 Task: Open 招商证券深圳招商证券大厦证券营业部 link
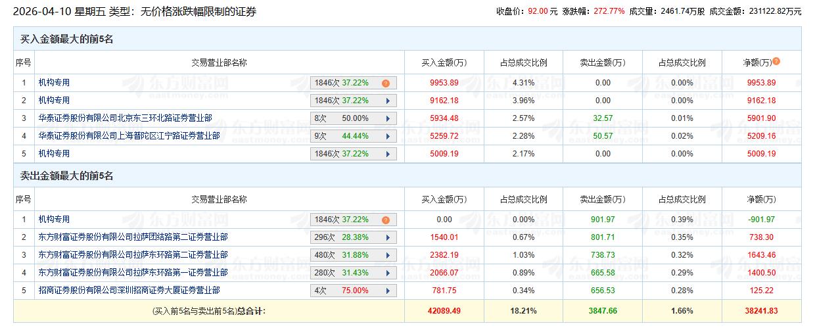click(x=129, y=290)
